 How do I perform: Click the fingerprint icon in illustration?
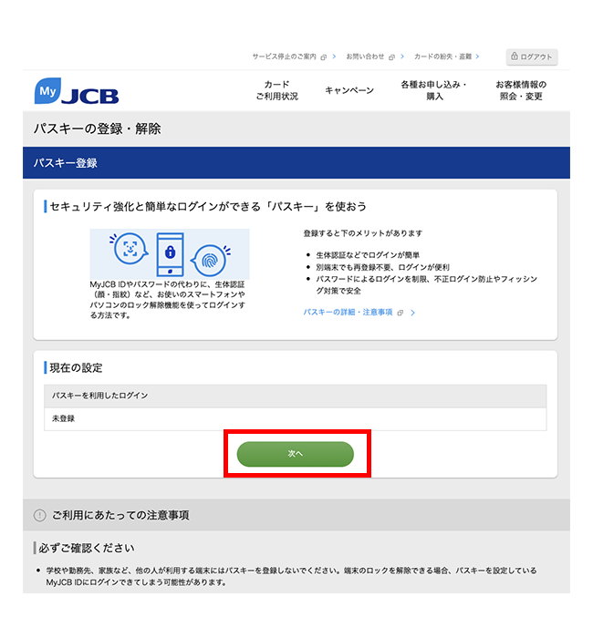(210, 260)
